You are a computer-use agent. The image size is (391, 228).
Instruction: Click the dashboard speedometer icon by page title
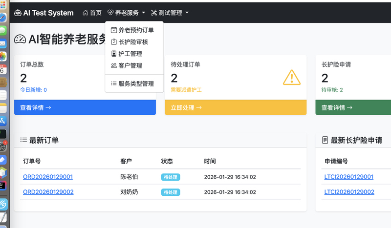point(20,40)
